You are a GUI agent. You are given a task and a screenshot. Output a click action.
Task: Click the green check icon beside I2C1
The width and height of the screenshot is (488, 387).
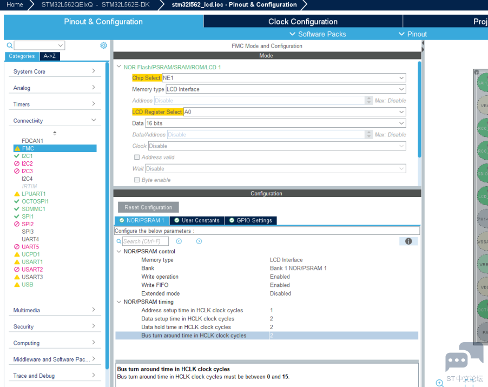tap(17, 156)
